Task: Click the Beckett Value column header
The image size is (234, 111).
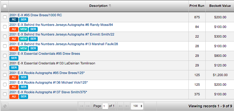Action: (x=220, y=6)
